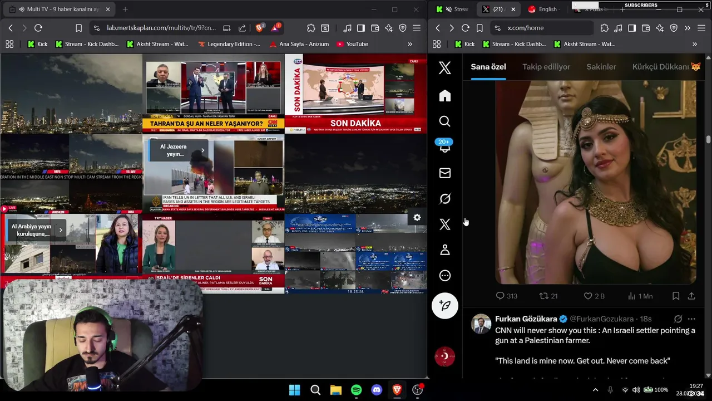Click the X compose post feather button
The image size is (712, 401).
click(x=444, y=305)
